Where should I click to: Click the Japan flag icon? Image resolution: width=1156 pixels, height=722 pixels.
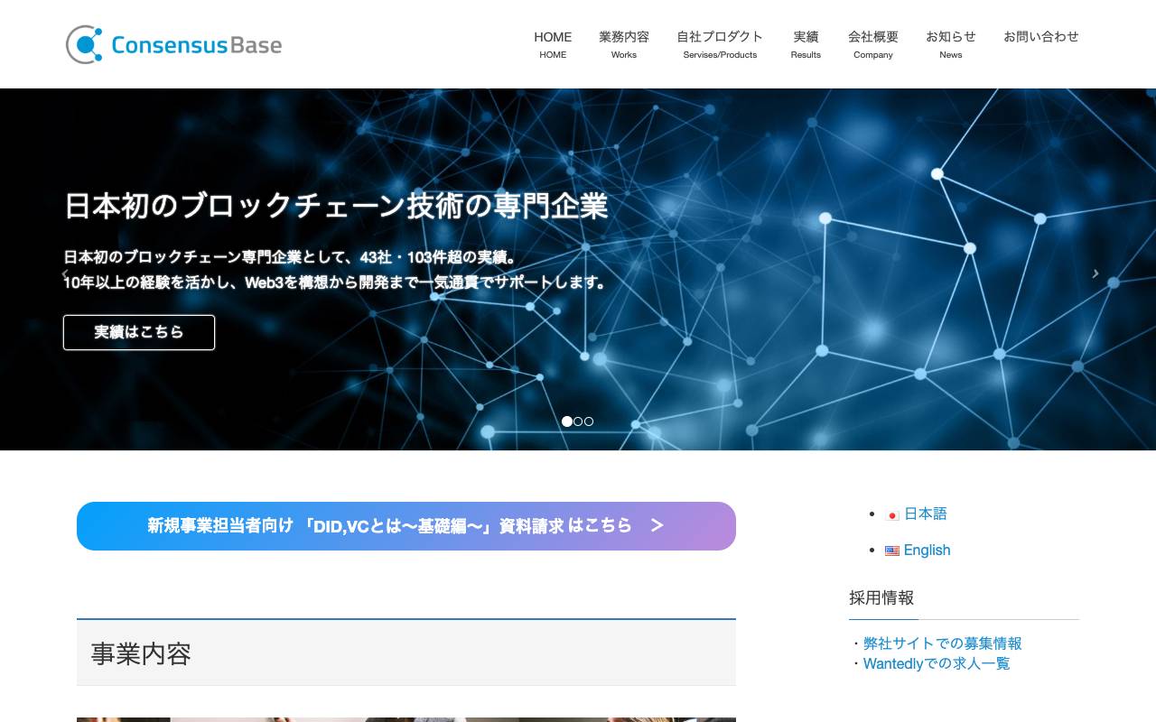(892, 514)
